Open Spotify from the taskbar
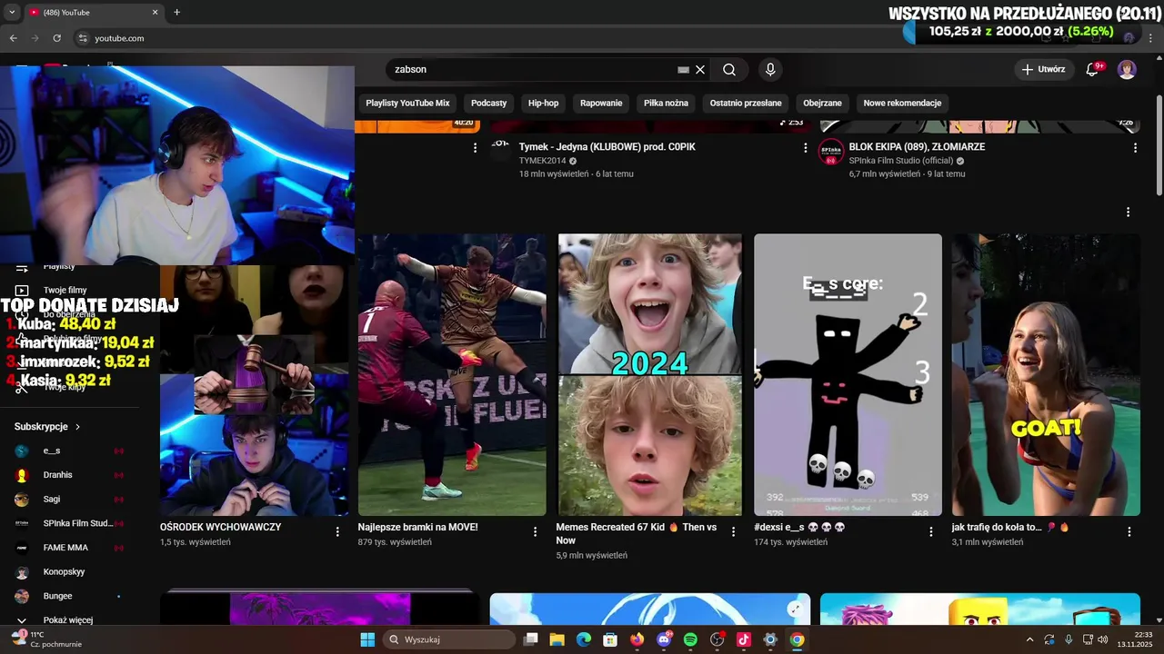This screenshot has height=654, width=1164. (690, 639)
